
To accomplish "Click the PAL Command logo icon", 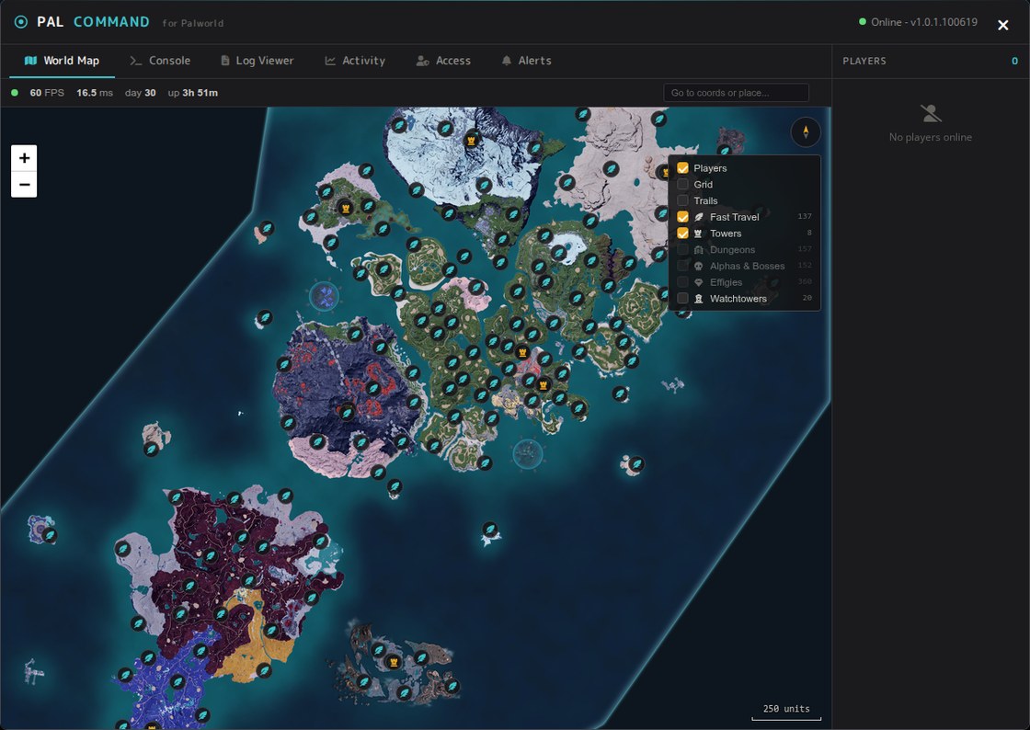I will (x=21, y=22).
